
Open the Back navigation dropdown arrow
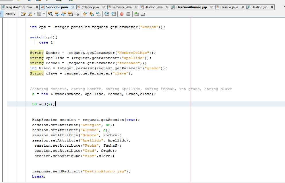[34, 14]
